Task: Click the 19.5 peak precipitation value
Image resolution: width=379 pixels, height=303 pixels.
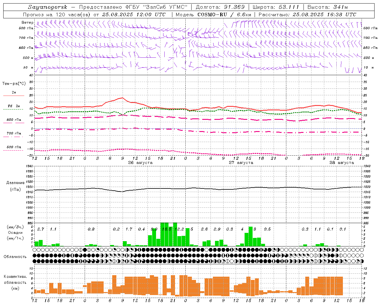Action: 166,229
